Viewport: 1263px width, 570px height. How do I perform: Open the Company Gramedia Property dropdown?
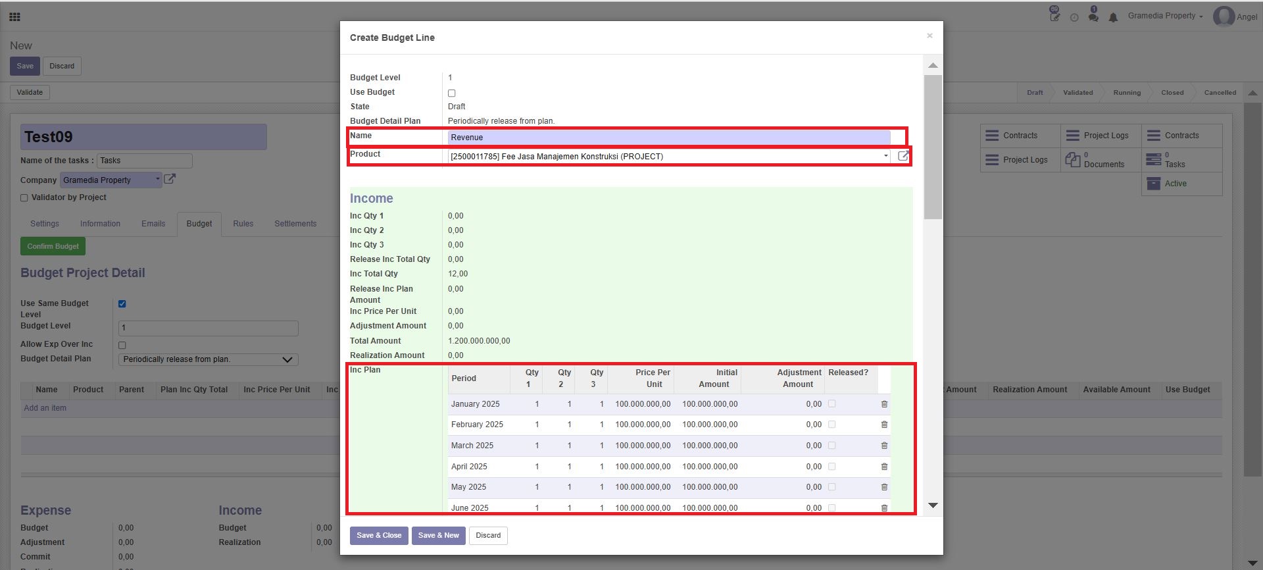pyautogui.click(x=111, y=180)
